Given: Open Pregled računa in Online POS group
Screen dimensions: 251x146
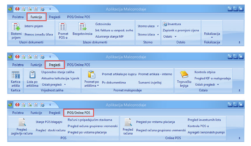Looking at the screenshot, I should click(128, 123).
